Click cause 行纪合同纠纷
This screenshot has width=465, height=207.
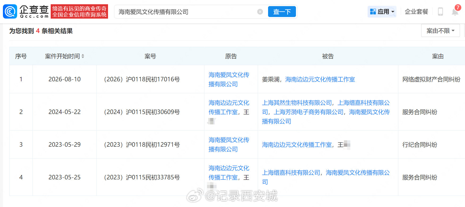[420, 145]
